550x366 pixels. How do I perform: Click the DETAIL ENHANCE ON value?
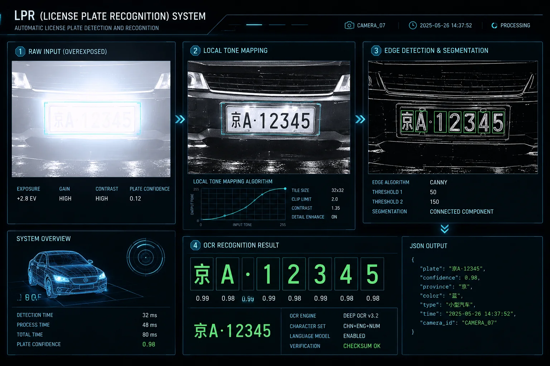(x=334, y=217)
